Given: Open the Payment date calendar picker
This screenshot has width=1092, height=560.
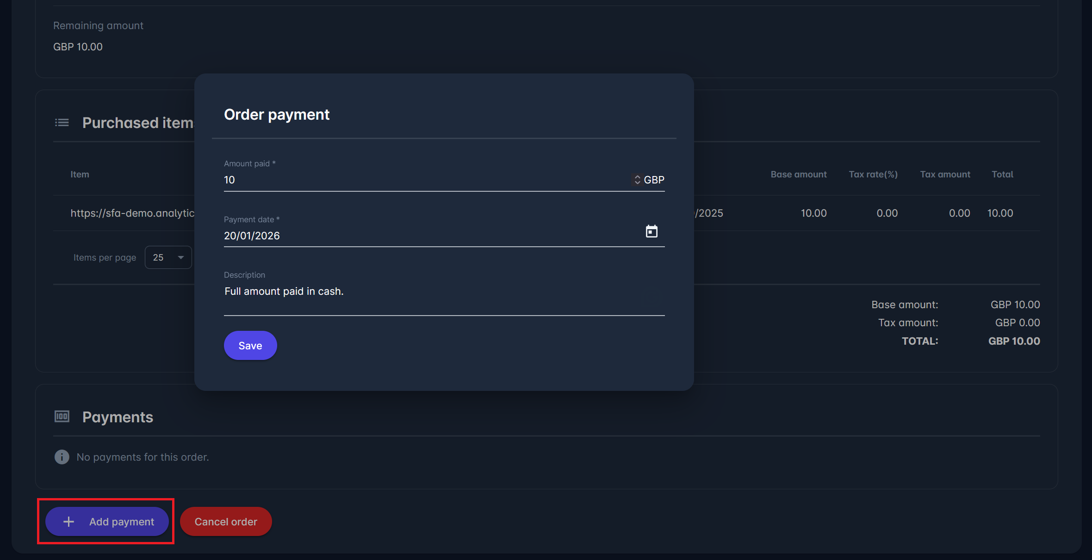Looking at the screenshot, I should coord(651,231).
